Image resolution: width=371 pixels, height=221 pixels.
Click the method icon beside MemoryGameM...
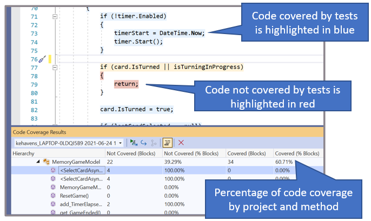[x=53, y=187]
